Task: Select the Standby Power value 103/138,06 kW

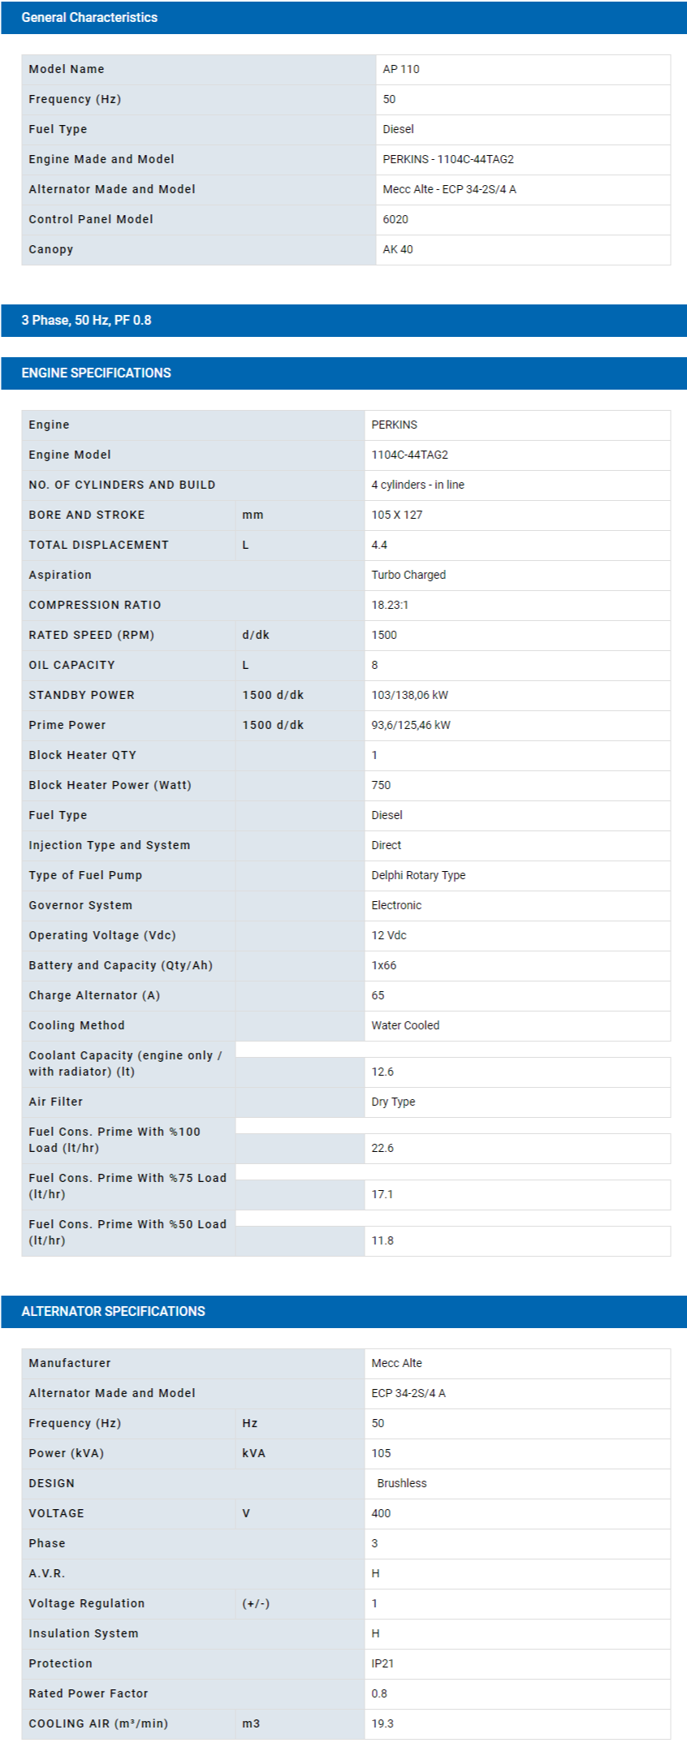Action: coord(409,696)
